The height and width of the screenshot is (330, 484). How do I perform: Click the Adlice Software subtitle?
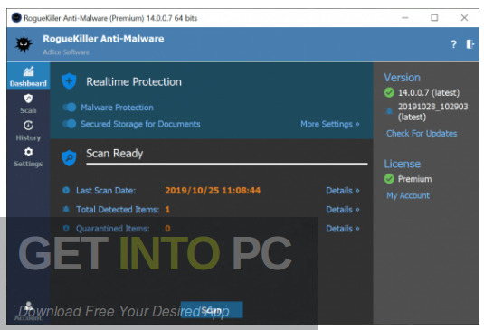[x=66, y=52]
